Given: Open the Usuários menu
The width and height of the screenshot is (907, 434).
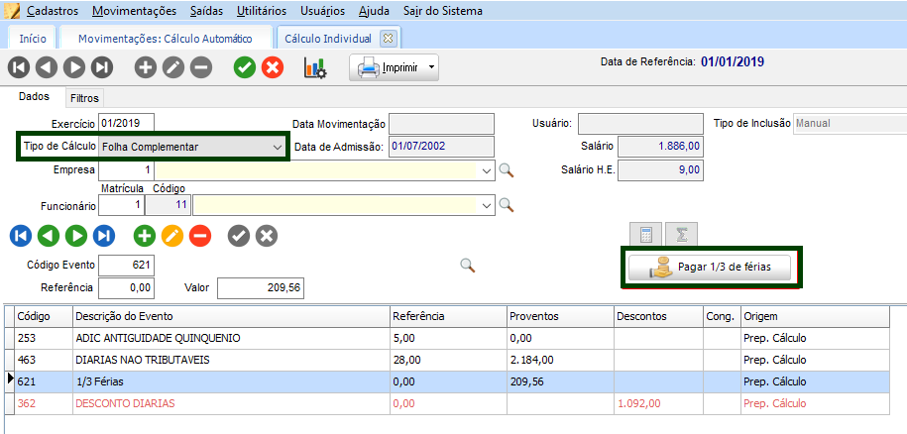Looking at the screenshot, I should click(x=323, y=10).
